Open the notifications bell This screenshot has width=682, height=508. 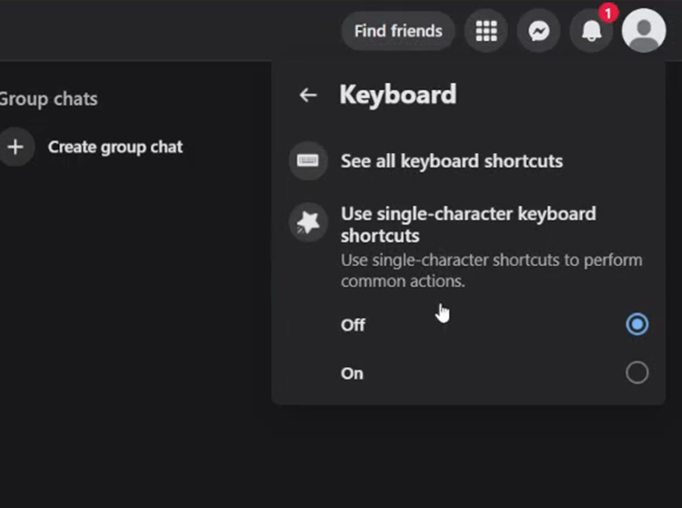(x=591, y=31)
